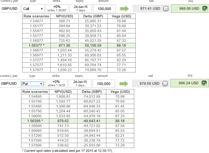Click the 988.06 USD buy price
This screenshot has height=153, width=209.
[x=189, y=9]
